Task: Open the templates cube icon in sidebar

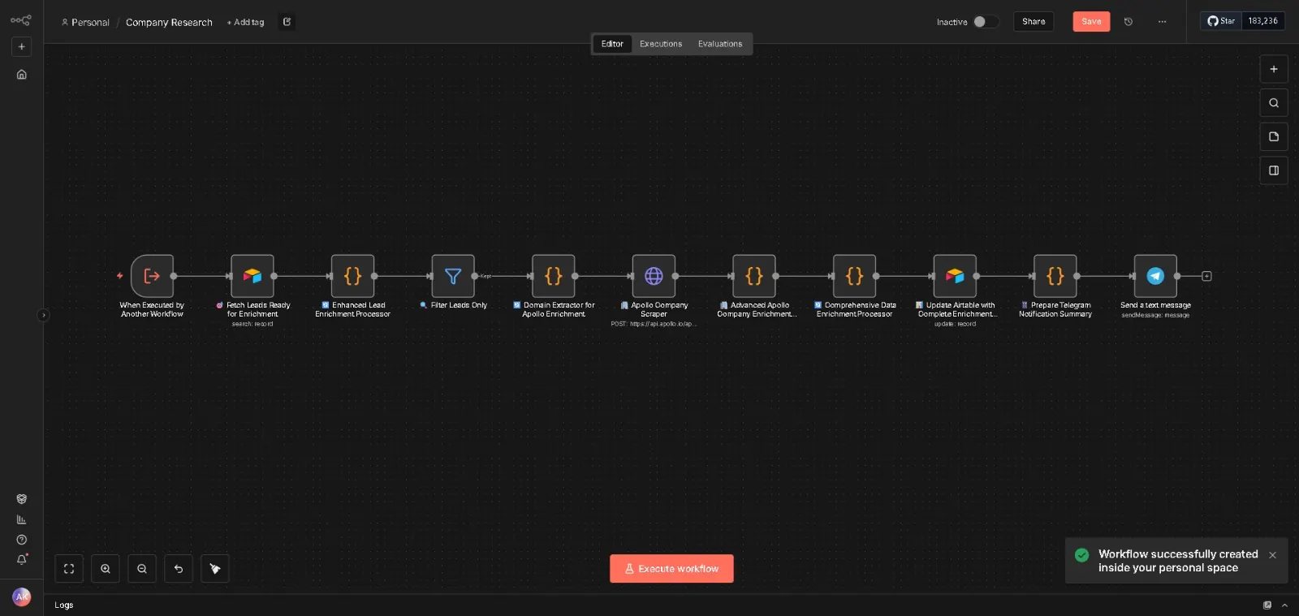Action: 22,499
